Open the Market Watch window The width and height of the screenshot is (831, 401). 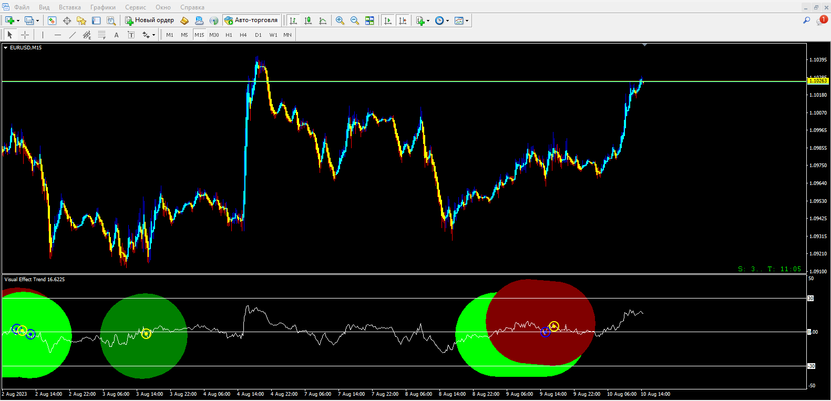tap(52, 20)
